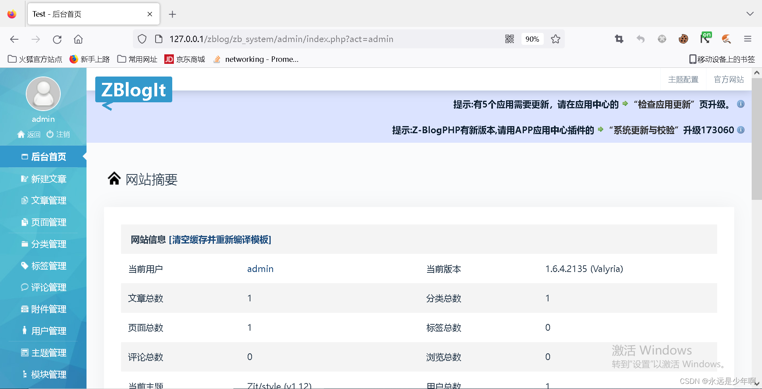Click the Firefox View icon

12,14
